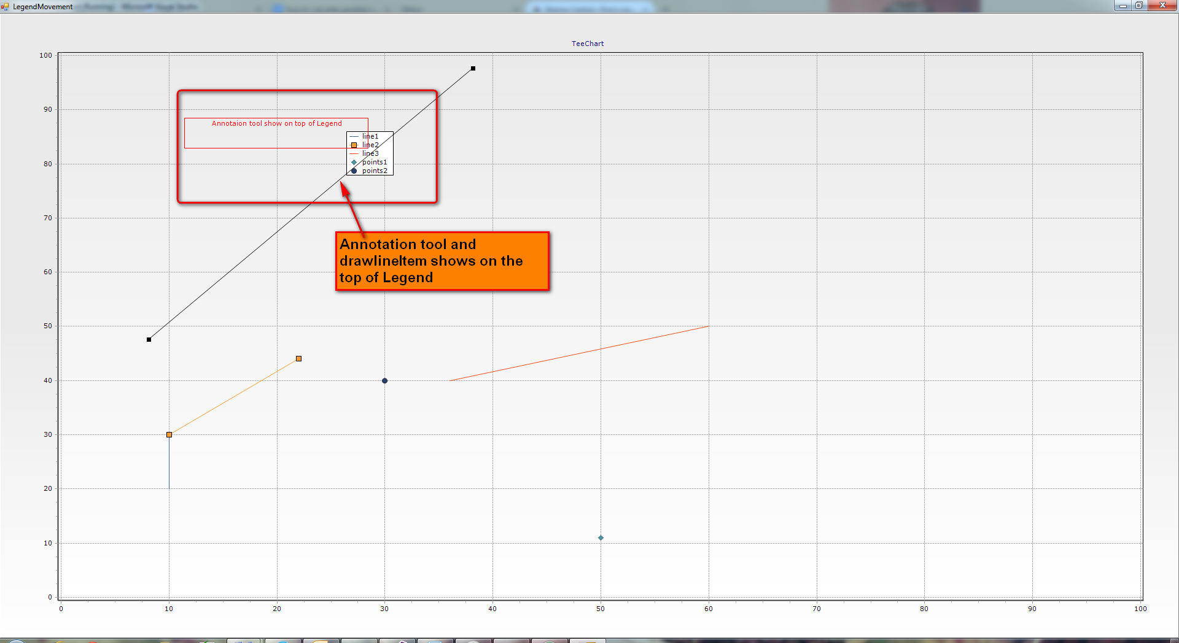
Task: Click the TeeChart title
Action: click(588, 44)
